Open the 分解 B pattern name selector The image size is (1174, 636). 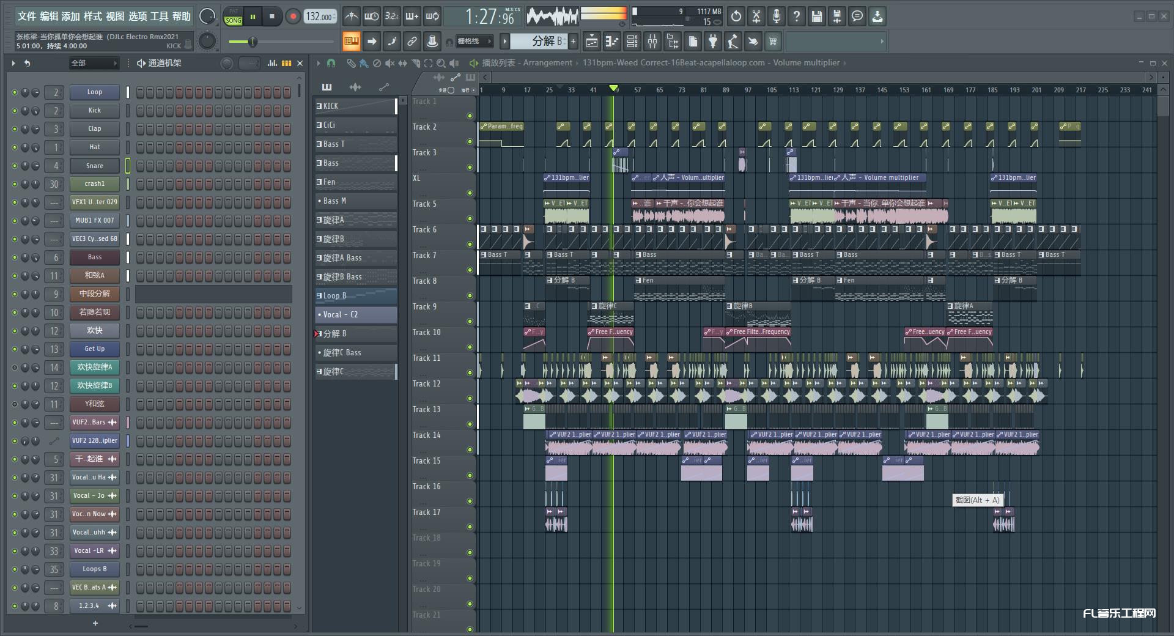pos(540,42)
